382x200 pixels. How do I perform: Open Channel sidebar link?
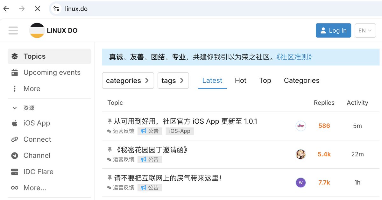point(49,156)
